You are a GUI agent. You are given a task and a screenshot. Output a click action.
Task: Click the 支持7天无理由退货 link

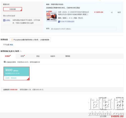(x=68, y=22)
